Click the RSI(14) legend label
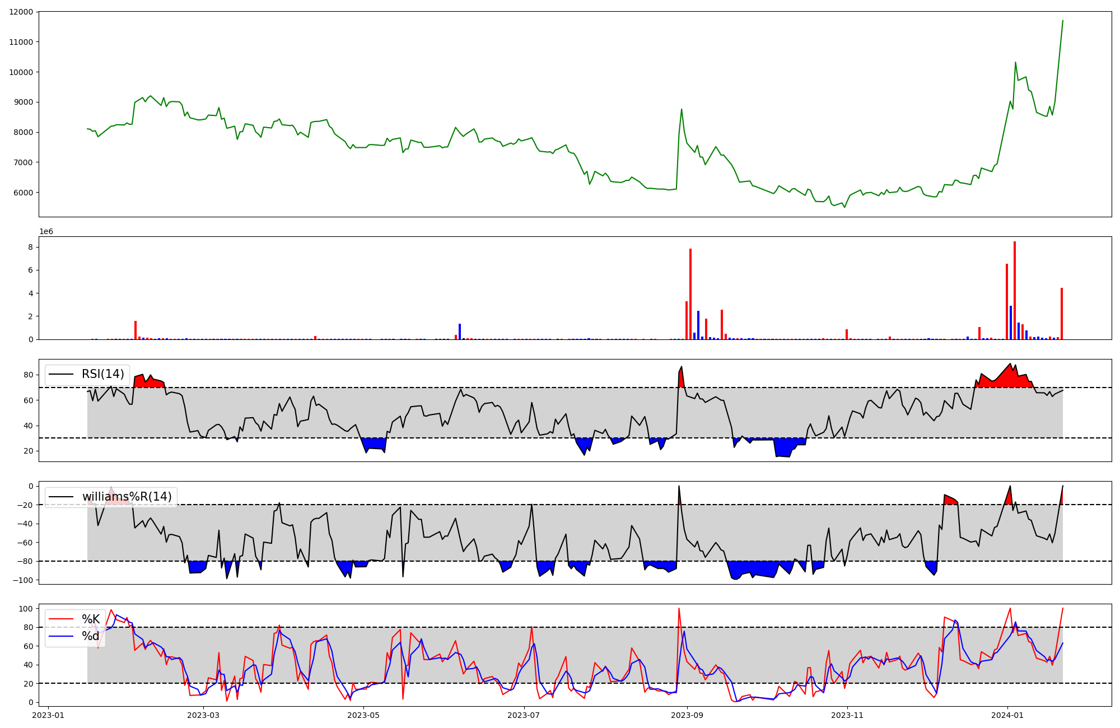The height and width of the screenshot is (728, 1120). click(x=102, y=374)
